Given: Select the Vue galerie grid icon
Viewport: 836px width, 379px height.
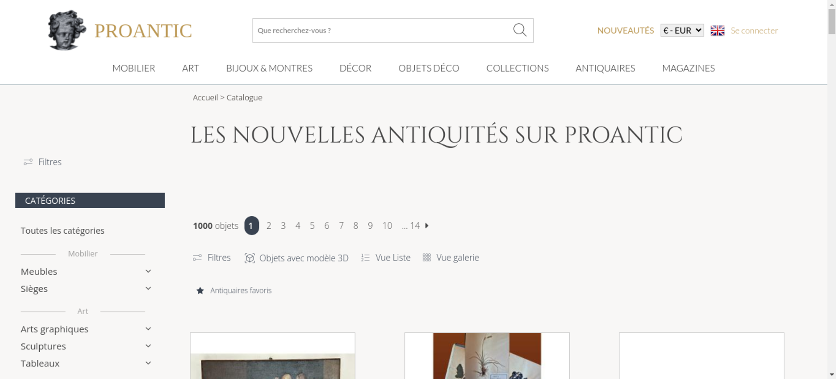Looking at the screenshot, I should point(426,258).
